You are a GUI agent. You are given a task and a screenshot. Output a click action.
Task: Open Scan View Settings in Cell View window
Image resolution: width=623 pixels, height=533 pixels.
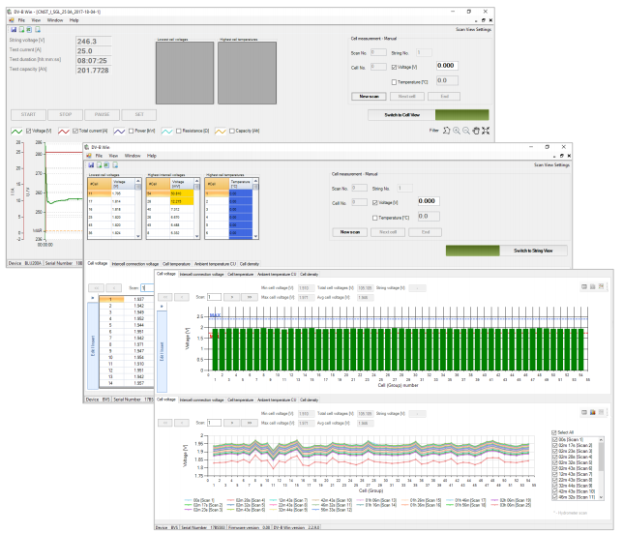click(551, 164)
